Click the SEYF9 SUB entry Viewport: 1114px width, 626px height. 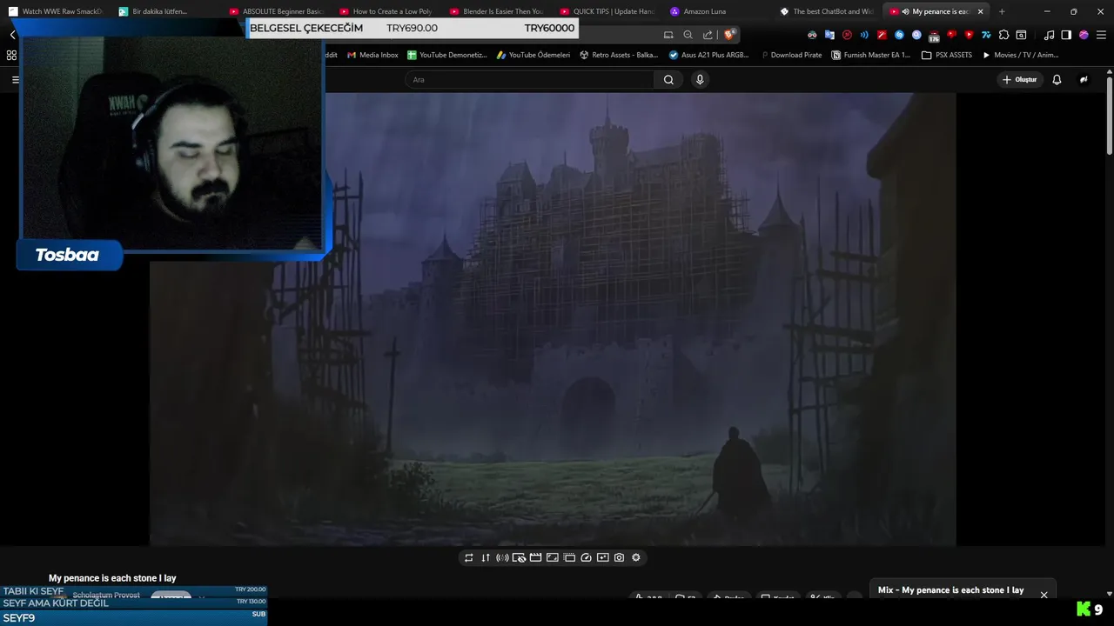pos(133,617)
